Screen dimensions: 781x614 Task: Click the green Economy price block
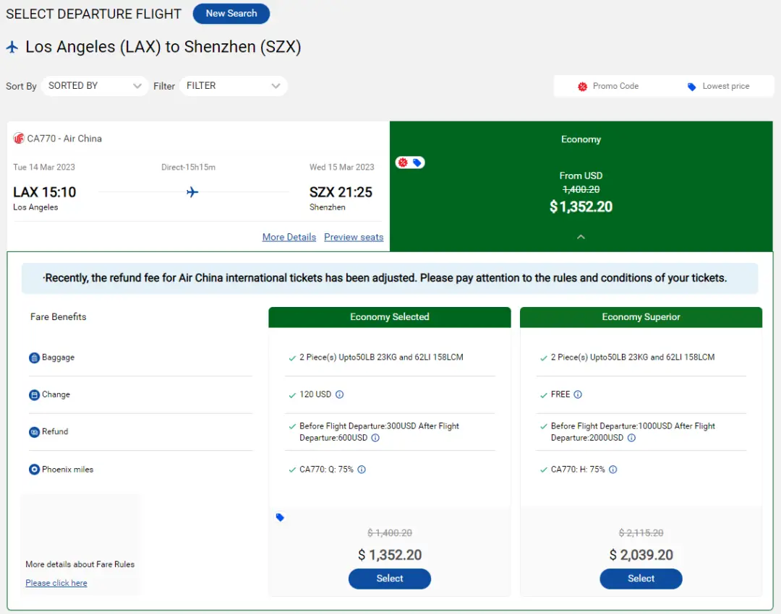pos(581,186)
